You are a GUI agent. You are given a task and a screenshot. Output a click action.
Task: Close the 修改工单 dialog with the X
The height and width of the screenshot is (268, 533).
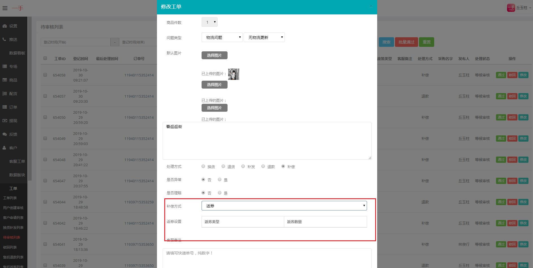pos(371,6)
